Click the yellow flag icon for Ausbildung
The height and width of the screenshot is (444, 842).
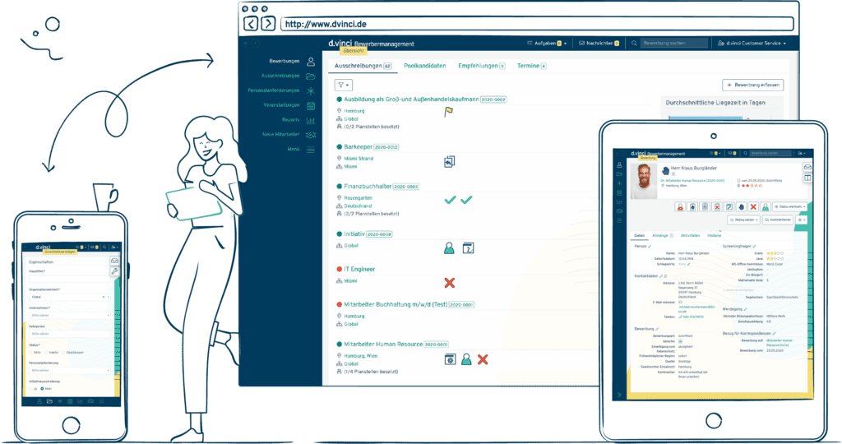tap(448, 112)
